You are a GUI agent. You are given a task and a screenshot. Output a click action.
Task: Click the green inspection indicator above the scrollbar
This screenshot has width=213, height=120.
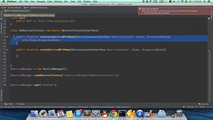pos(209,18)
